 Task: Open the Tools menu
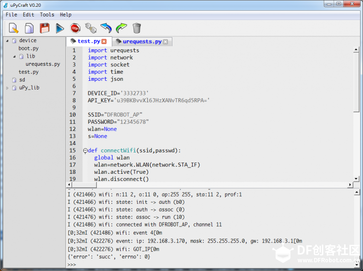tap(47, 15)
